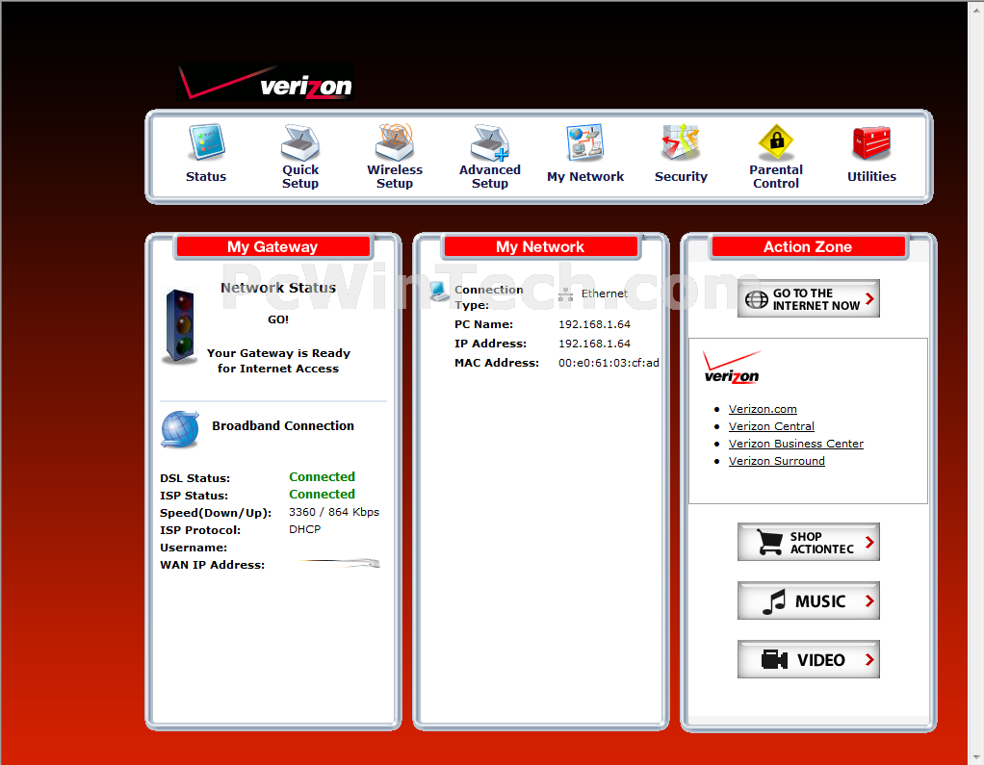Open the Utilities toolbox icon

coord(871,143)
